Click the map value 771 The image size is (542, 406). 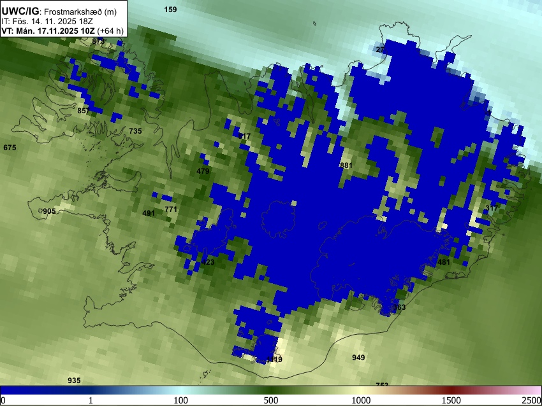[171, 209]
